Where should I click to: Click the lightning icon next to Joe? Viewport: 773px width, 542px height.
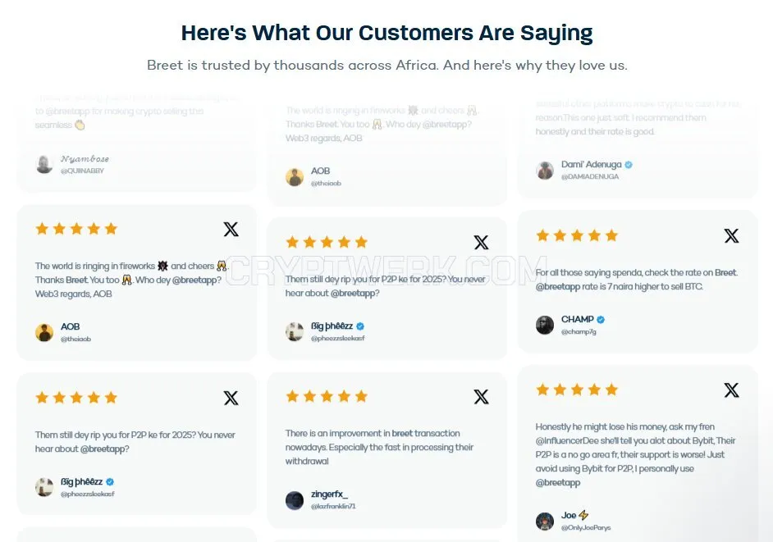tap(583, 515)
